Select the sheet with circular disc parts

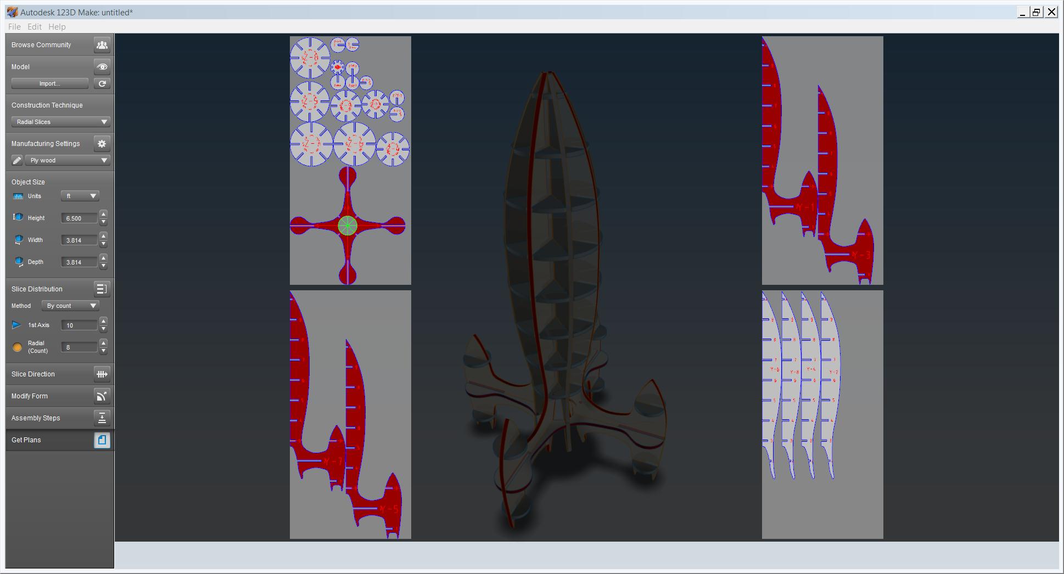tap(350, 160)
